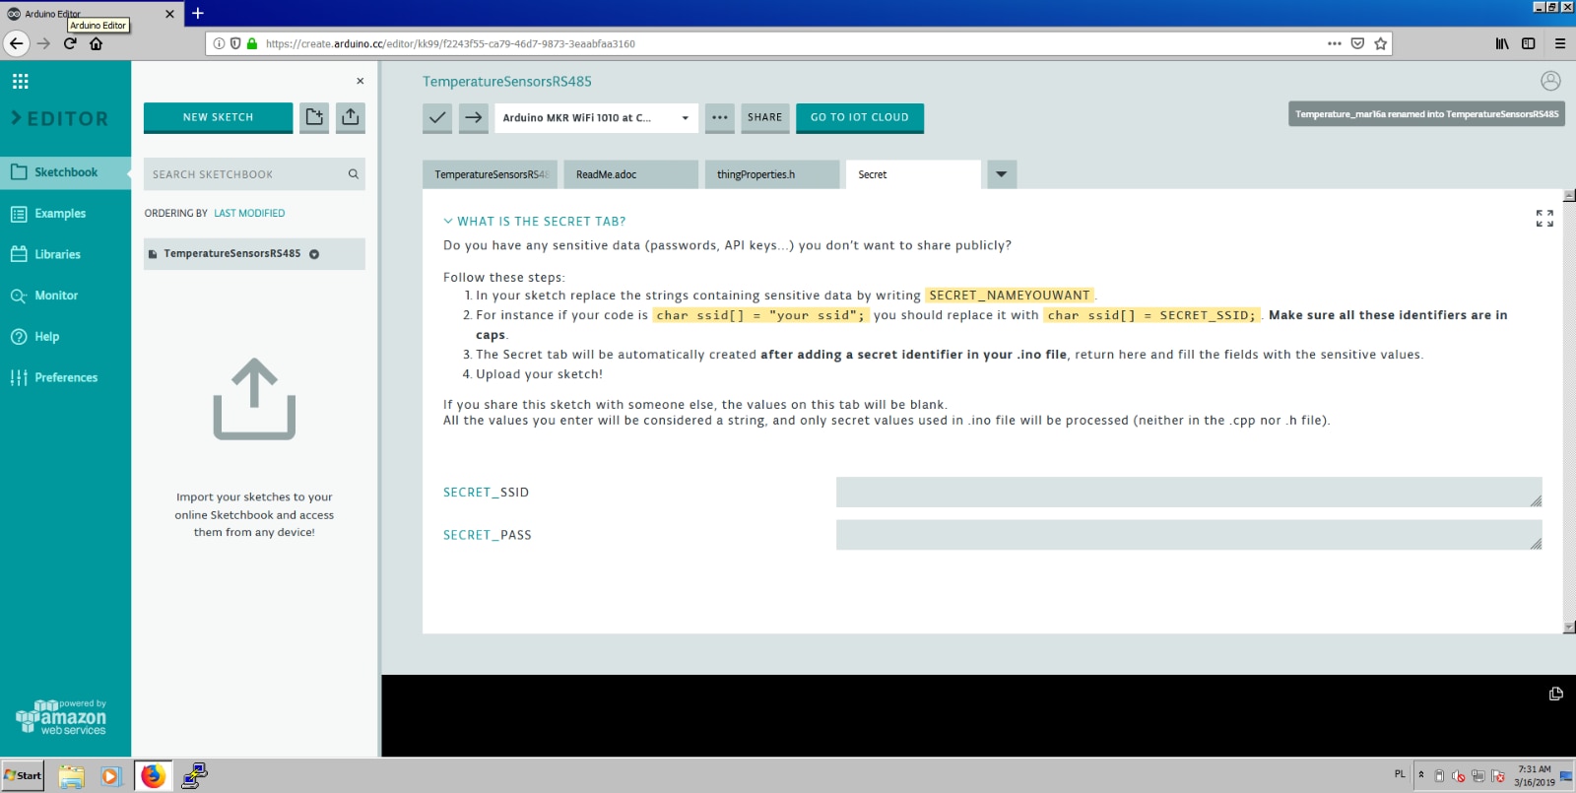
Task: Go to the browser home page
Action: [97, 43]
